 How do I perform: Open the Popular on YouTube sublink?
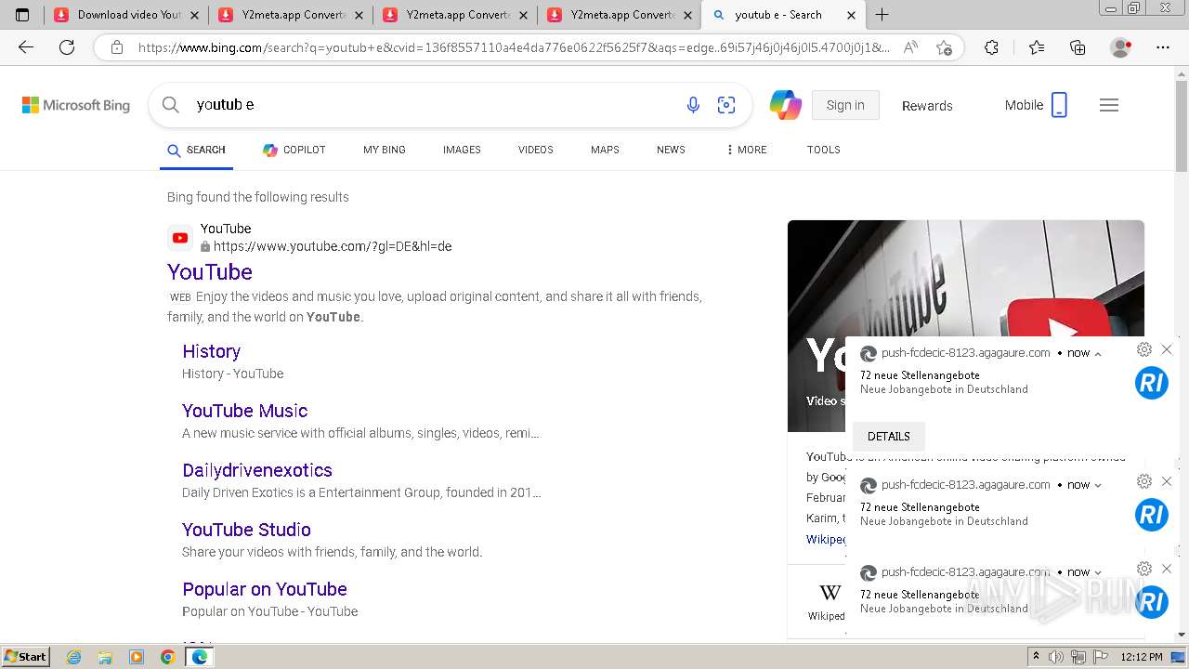265,589
